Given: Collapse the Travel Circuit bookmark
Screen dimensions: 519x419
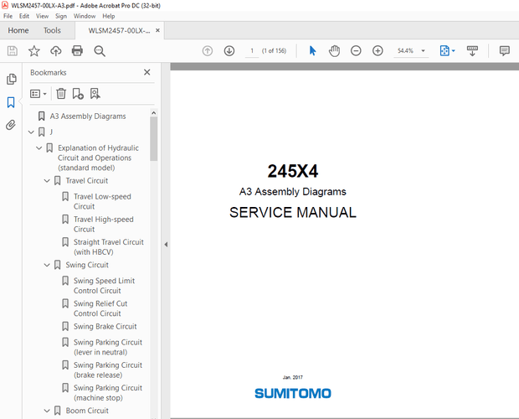Looking at the screenshot, I should pyautogui.click(x=47, y=181).
